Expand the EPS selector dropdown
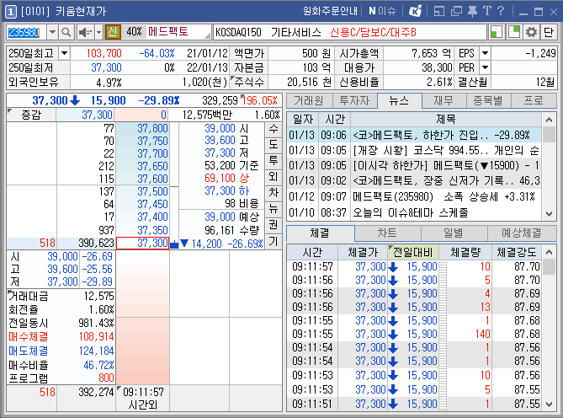 click(x=485, y=54)
